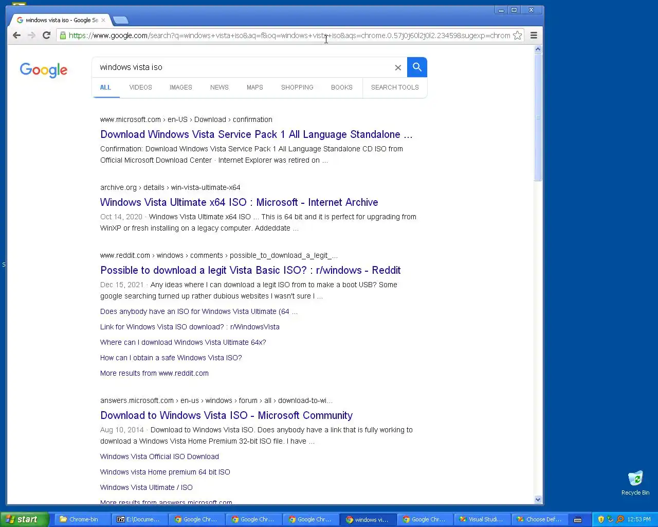Click the URL address bar
This screenshot has width=658, height=527.
tap(289, 36)
